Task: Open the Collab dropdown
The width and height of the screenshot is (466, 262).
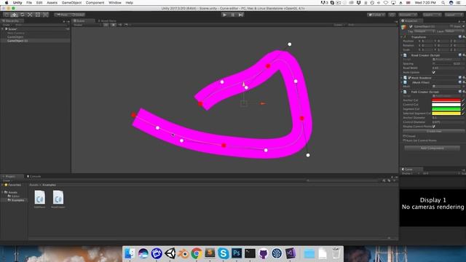Action: tap(376, 15)
